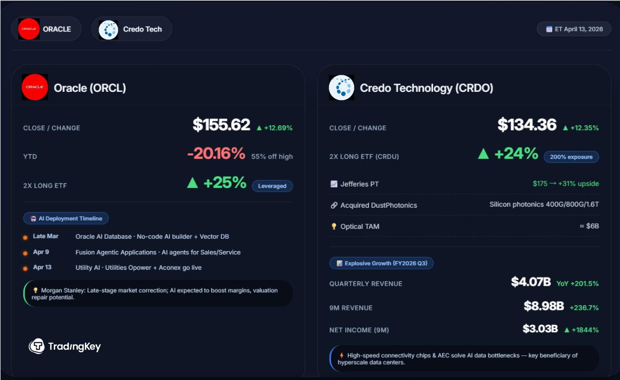Open the Explosive Growth (FY2026 Q3) tag
The height and width of the screenshot is (380, 620).
coord(381,263)
